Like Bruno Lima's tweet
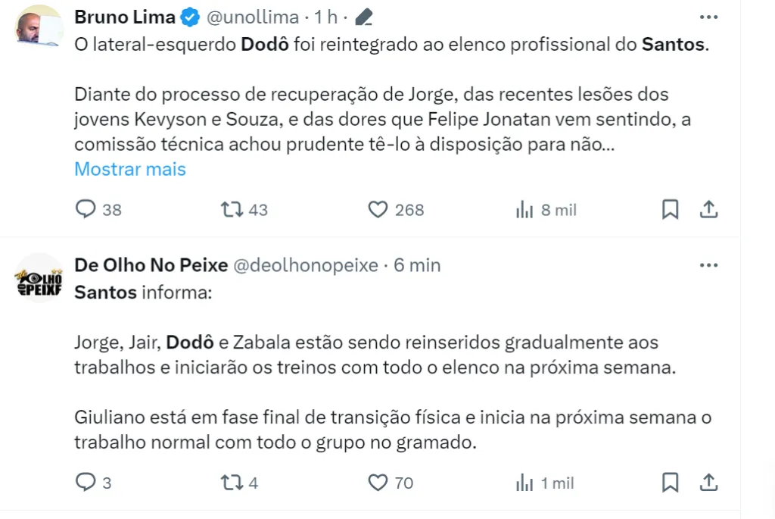 377,209
